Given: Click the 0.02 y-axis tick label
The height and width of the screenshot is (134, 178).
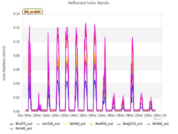Looking at the screenshot, I should 16,98.
